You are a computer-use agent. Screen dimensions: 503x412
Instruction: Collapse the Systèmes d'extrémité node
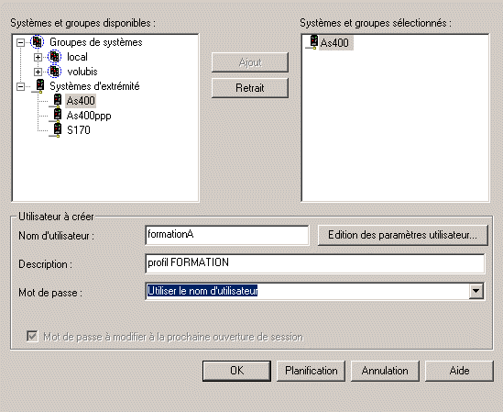[20, 86]
